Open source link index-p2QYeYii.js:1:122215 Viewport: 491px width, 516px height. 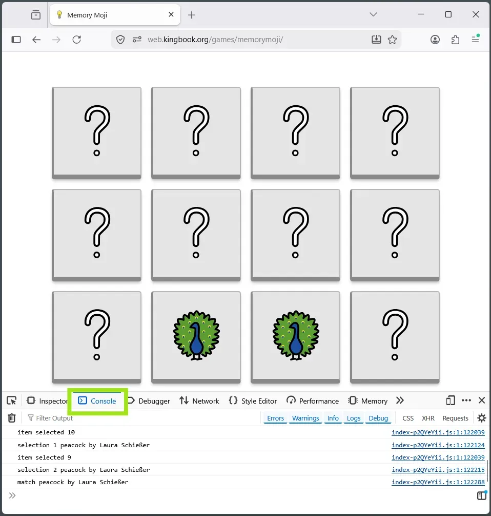click(x=438, y=470)
